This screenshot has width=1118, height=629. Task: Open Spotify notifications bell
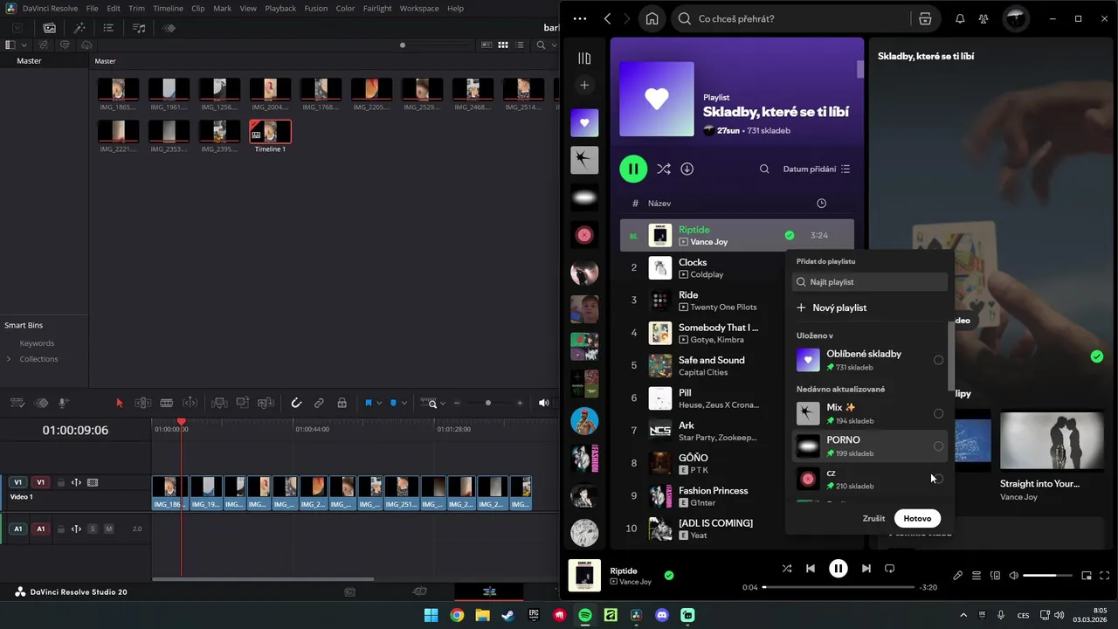point(960,18)
